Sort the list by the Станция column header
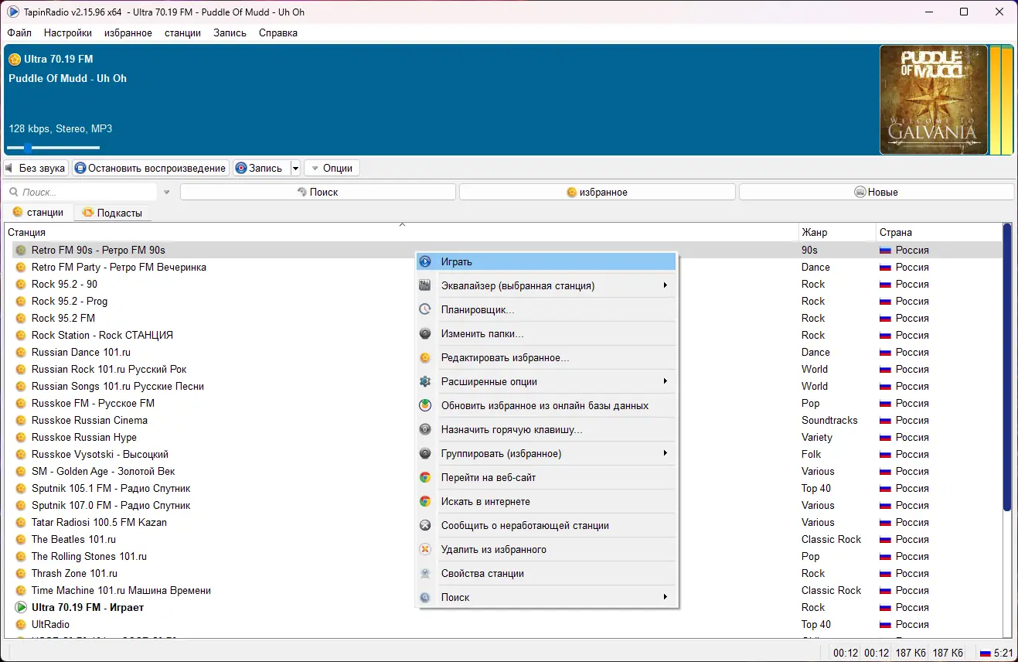Image resolution: width=1018 pixels, height=662 pixels. point(401,232)
